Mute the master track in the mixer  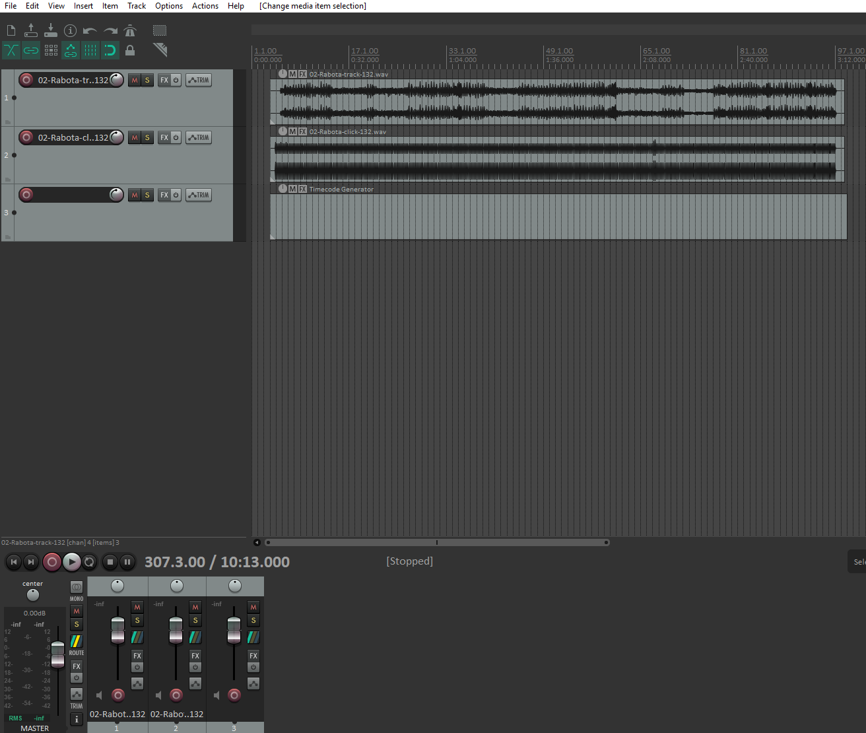pos(77,611)
